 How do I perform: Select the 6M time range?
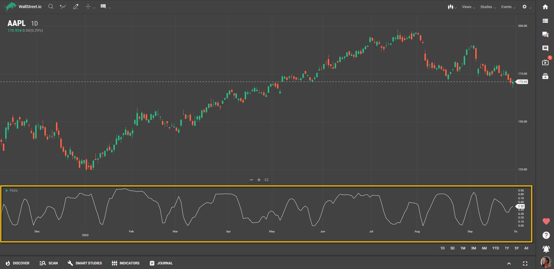click(484, 248)
